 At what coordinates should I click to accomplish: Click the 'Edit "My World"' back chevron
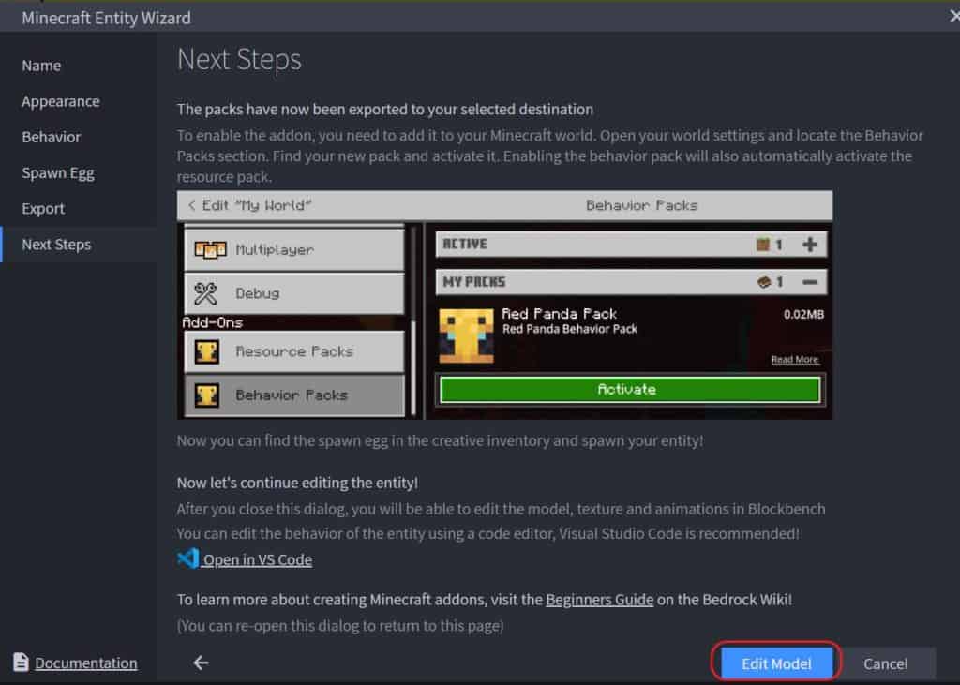click(x=191, y=205)
